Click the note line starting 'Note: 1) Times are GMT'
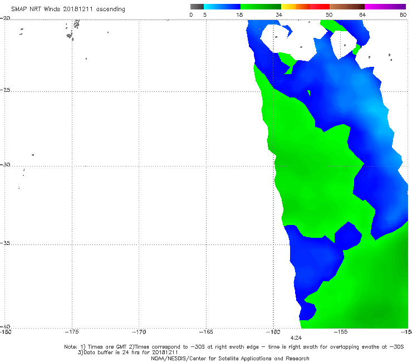The width and height of the screenshot is (412, 362). coord(234,347)
